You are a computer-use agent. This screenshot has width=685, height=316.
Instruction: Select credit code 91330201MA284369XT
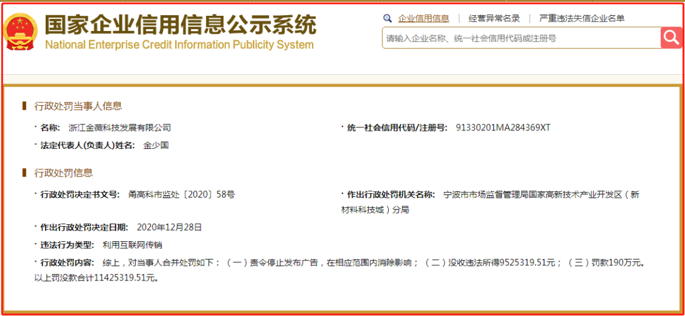(503, 128)
